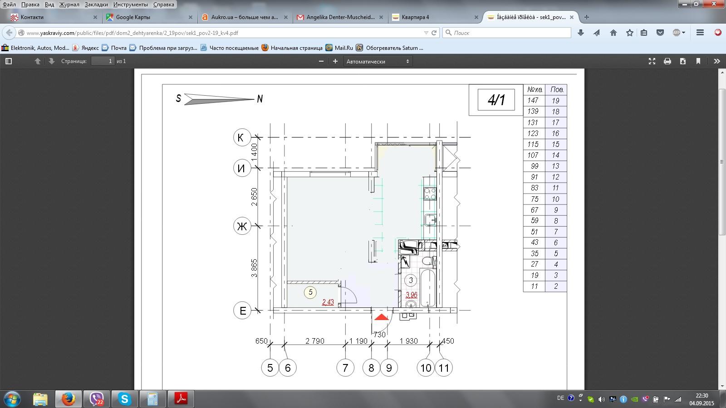Open Firefox home page icon
726x408 pixels.
pos(613,33)
